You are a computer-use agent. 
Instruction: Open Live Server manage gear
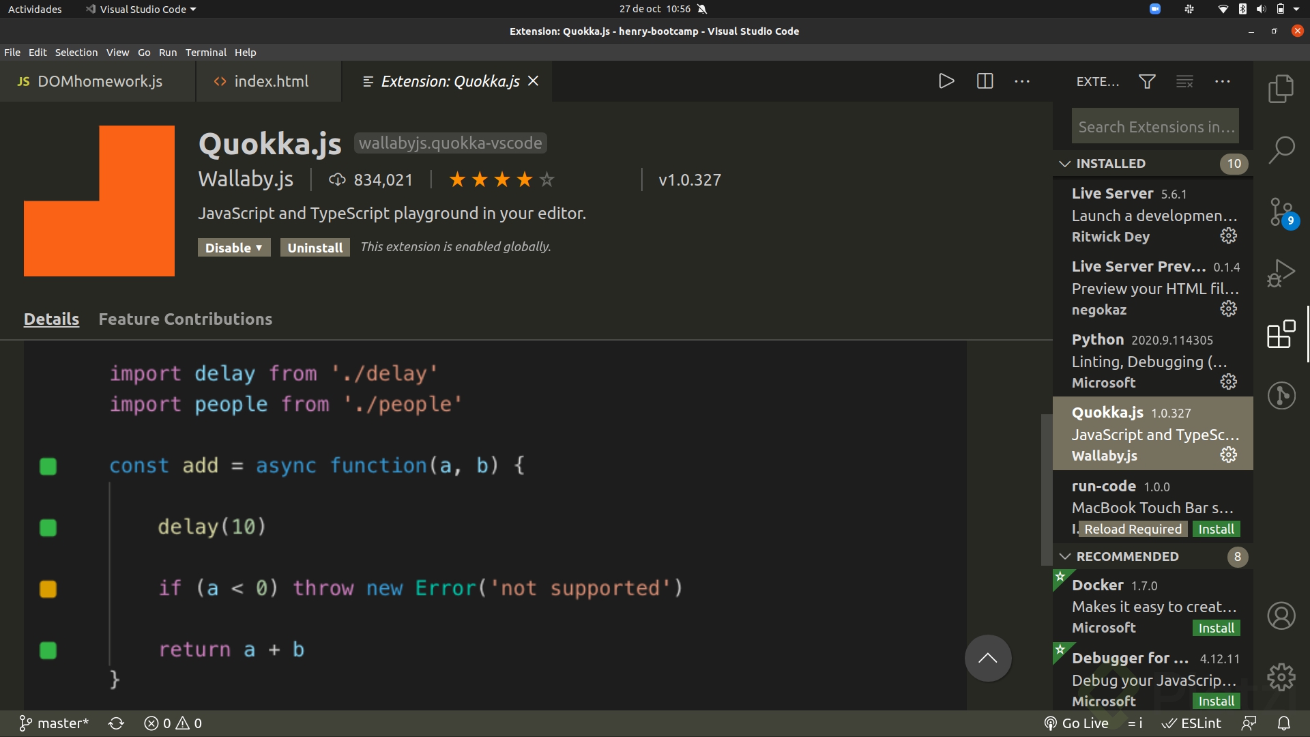1228,236
